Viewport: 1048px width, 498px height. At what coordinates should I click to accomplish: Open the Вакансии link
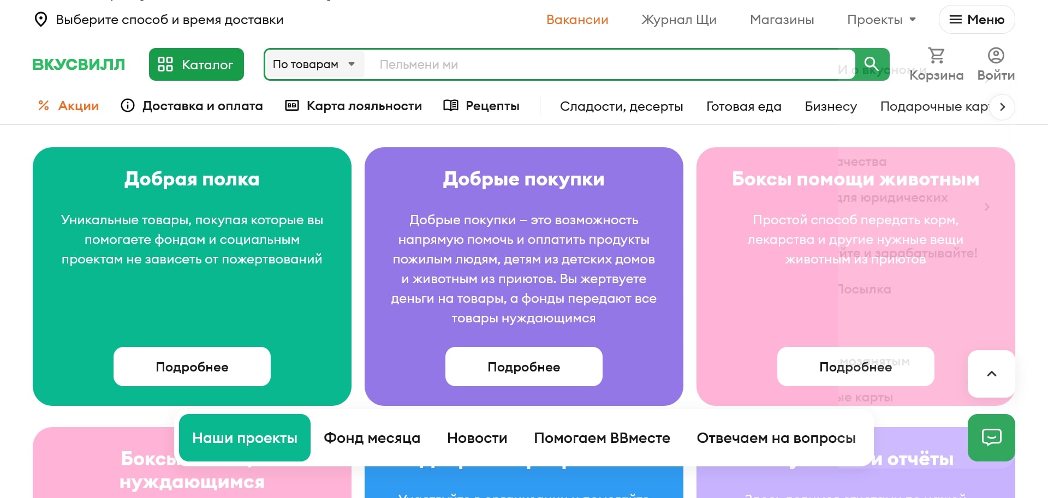pyautogui.click(x=577, y=19)
